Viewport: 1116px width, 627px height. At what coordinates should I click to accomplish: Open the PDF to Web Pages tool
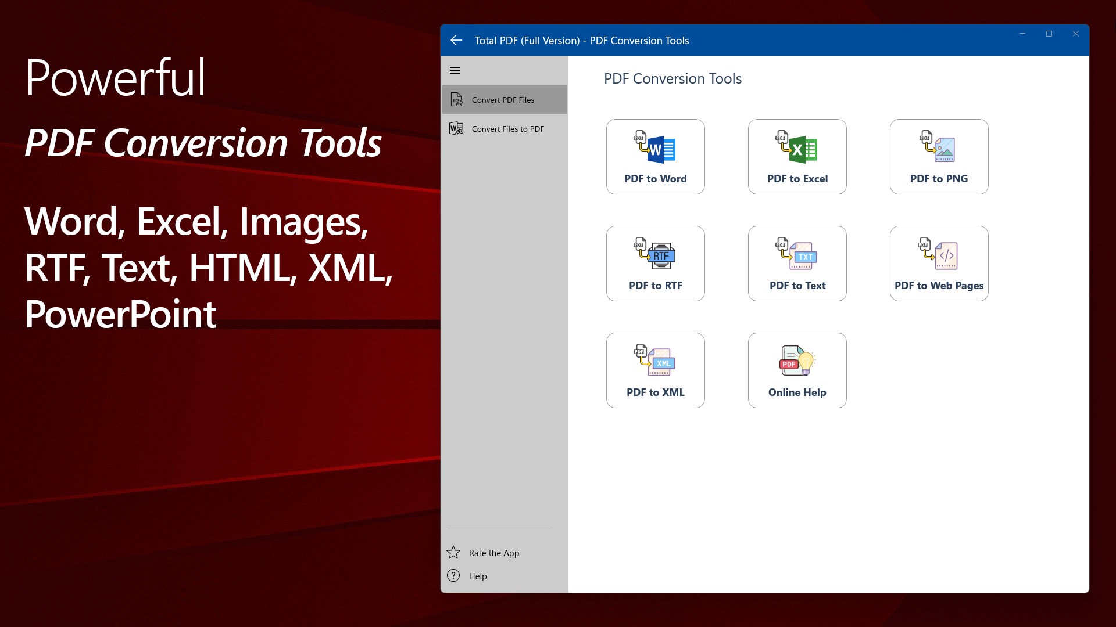coord(939,264)
